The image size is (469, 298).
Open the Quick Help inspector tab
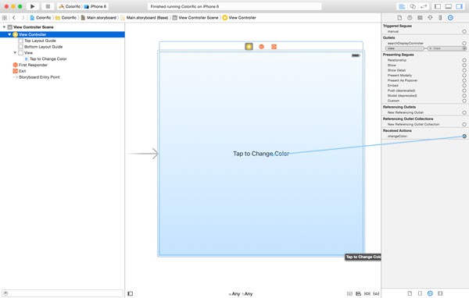pos(410,18)
